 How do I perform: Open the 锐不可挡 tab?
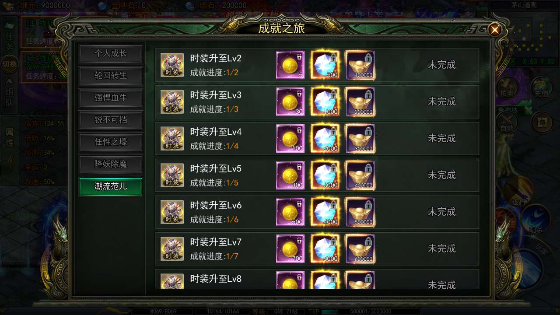[x=111, y=120]
